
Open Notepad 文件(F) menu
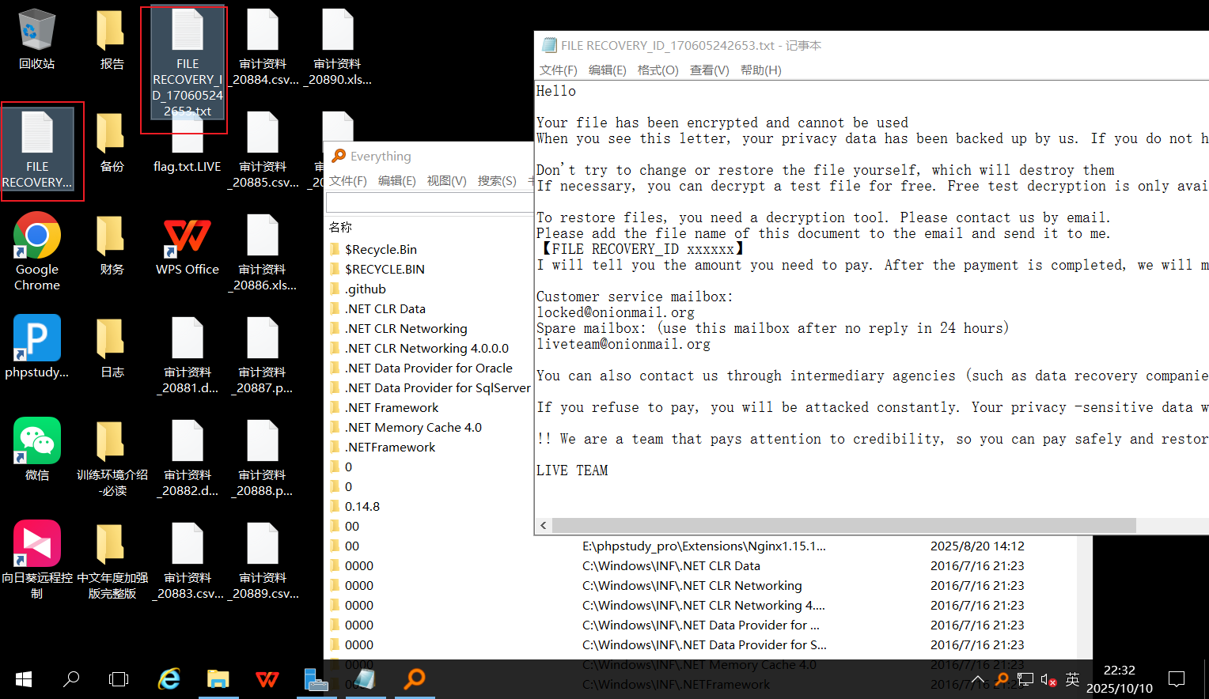[x=559, y=70]
